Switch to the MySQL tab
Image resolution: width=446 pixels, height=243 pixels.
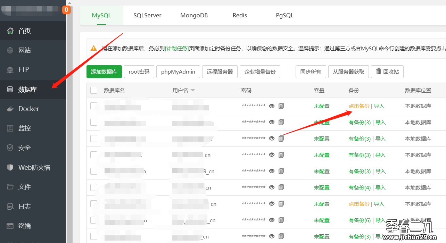click(x=101, y=15)
